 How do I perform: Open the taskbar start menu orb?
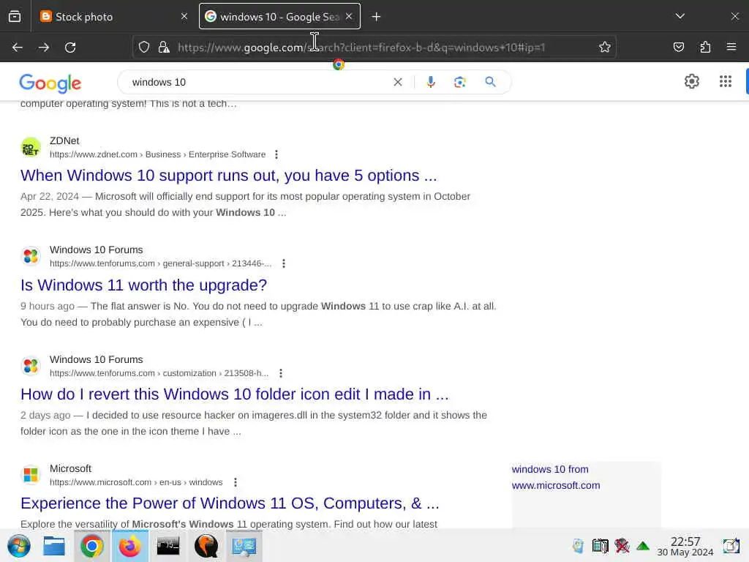[x=19, y=546]
